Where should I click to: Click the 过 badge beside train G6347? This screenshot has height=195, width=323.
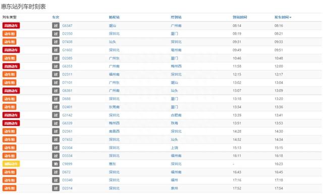56,26
